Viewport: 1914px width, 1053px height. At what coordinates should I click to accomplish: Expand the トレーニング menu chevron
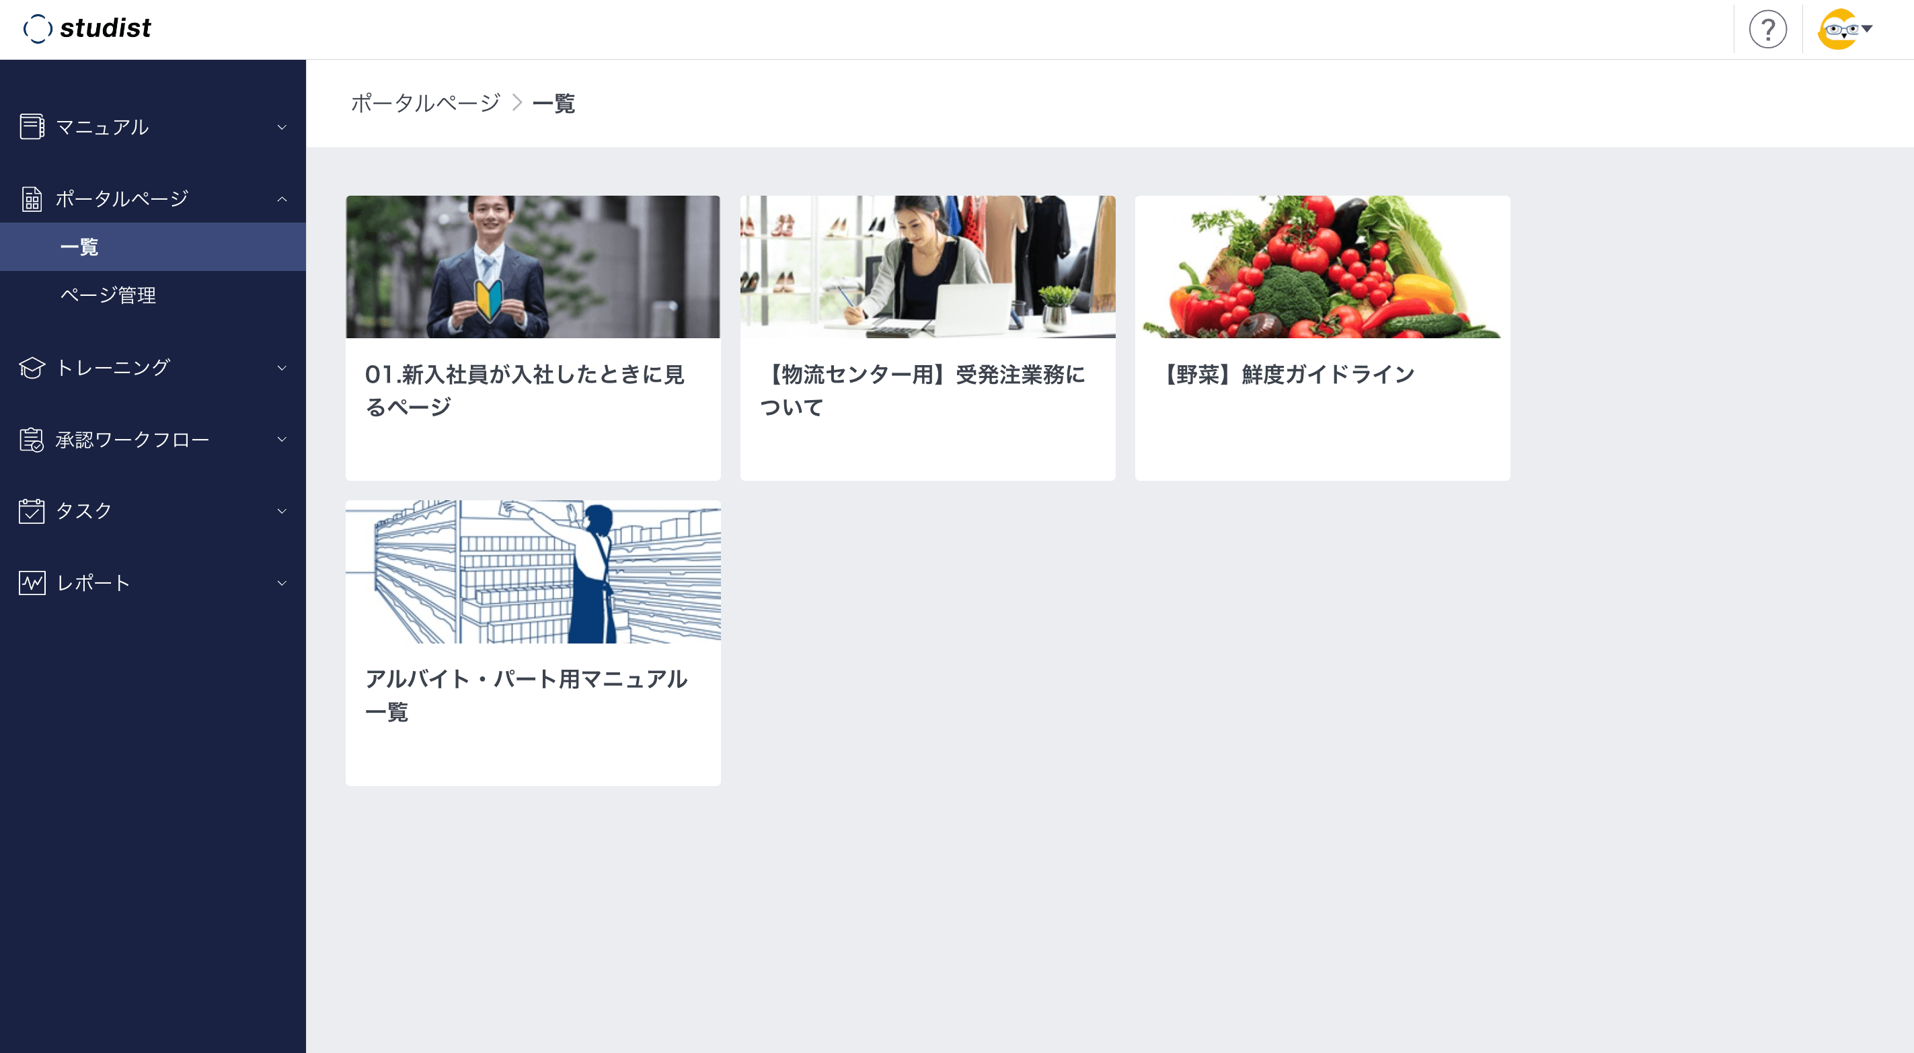(282, 368)
